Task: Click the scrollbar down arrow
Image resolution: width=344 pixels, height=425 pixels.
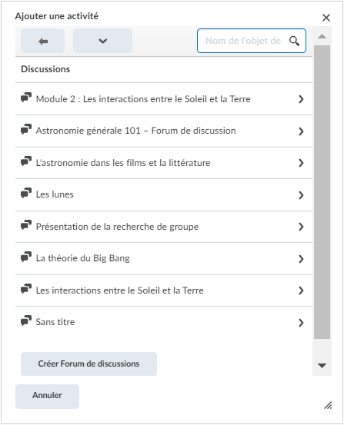Action: (322, 366)
